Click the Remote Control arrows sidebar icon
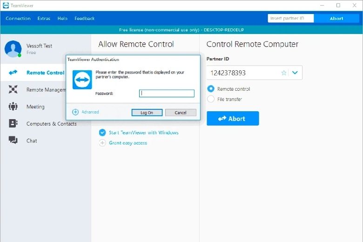The height and width of the screenshot is (242, 363). [x=13, y=73]
